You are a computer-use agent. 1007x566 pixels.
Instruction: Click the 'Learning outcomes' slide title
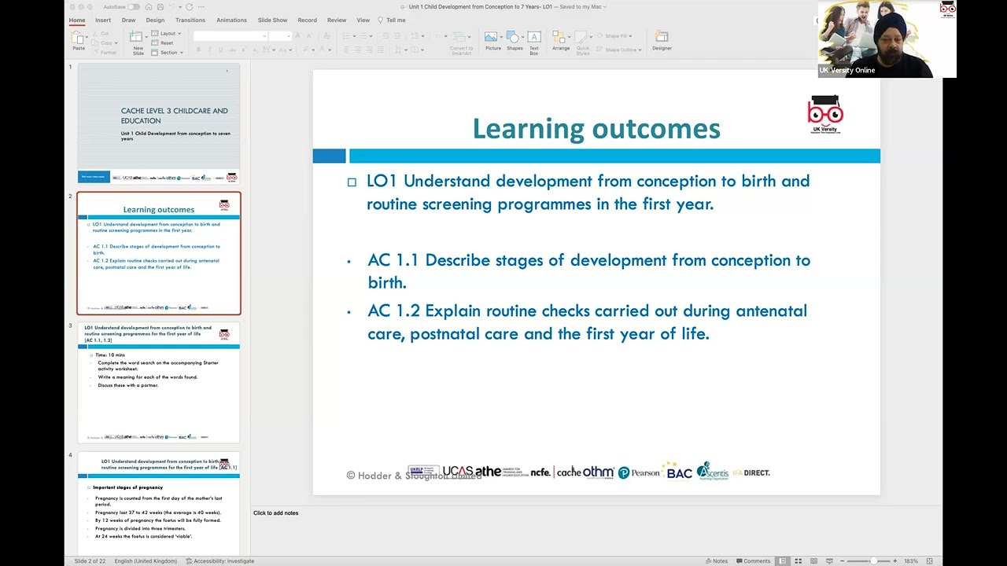click(x=596, y=129)
